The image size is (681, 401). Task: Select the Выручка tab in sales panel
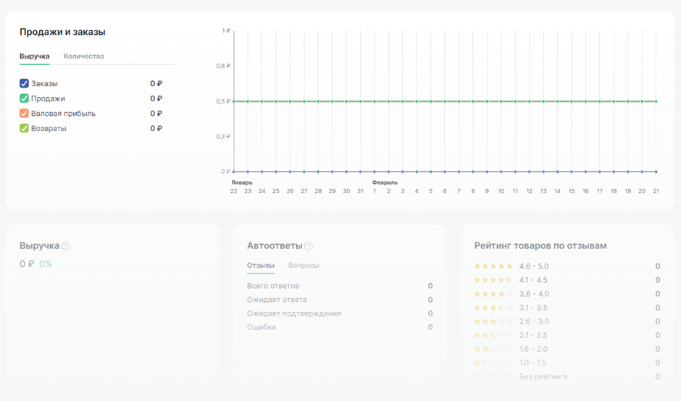coord(34,56)
